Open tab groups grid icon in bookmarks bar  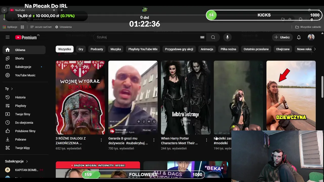click(x=22, y=27)
